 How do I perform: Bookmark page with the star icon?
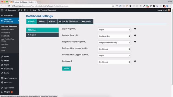(x=113, y=6)
